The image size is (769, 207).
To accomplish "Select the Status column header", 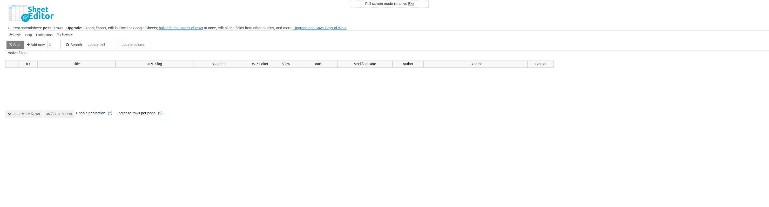I will tap(540, 64).
